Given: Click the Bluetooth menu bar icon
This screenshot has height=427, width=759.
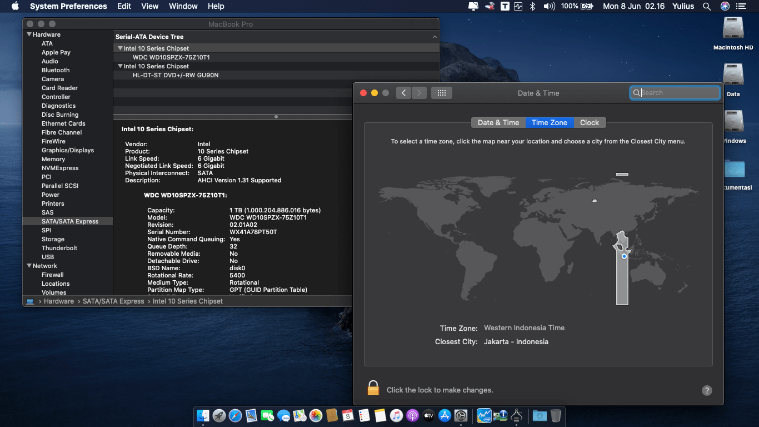Looking at the screenshot, I should [x=532, y=6].
